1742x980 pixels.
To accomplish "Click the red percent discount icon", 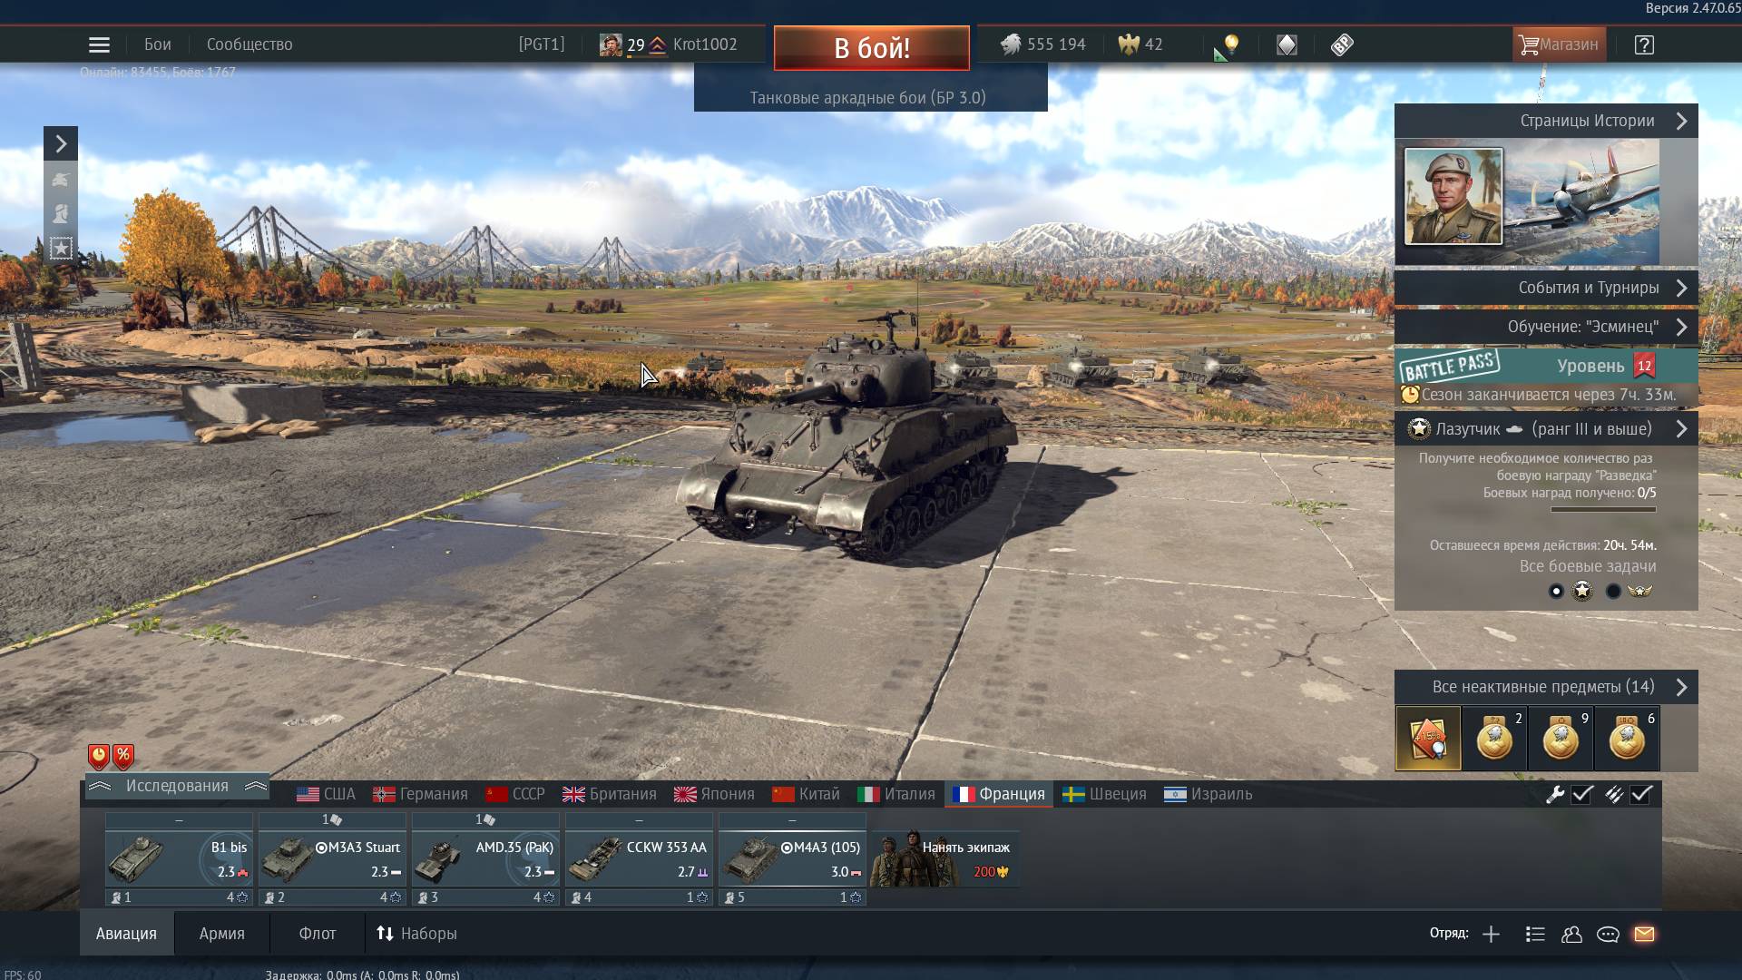I will (x=123, y=756).
